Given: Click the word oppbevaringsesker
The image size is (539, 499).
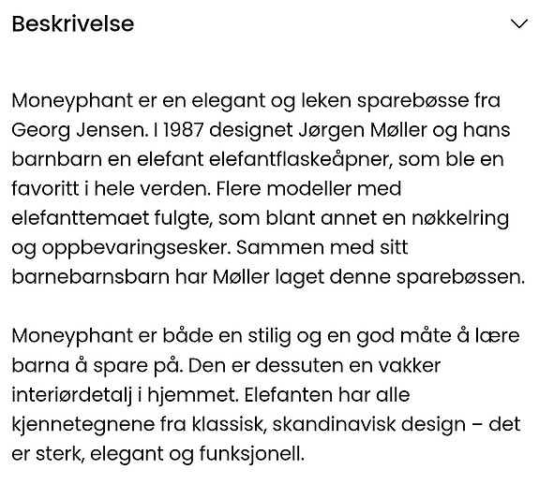Looking at the screenshot, I should point(137,249).
